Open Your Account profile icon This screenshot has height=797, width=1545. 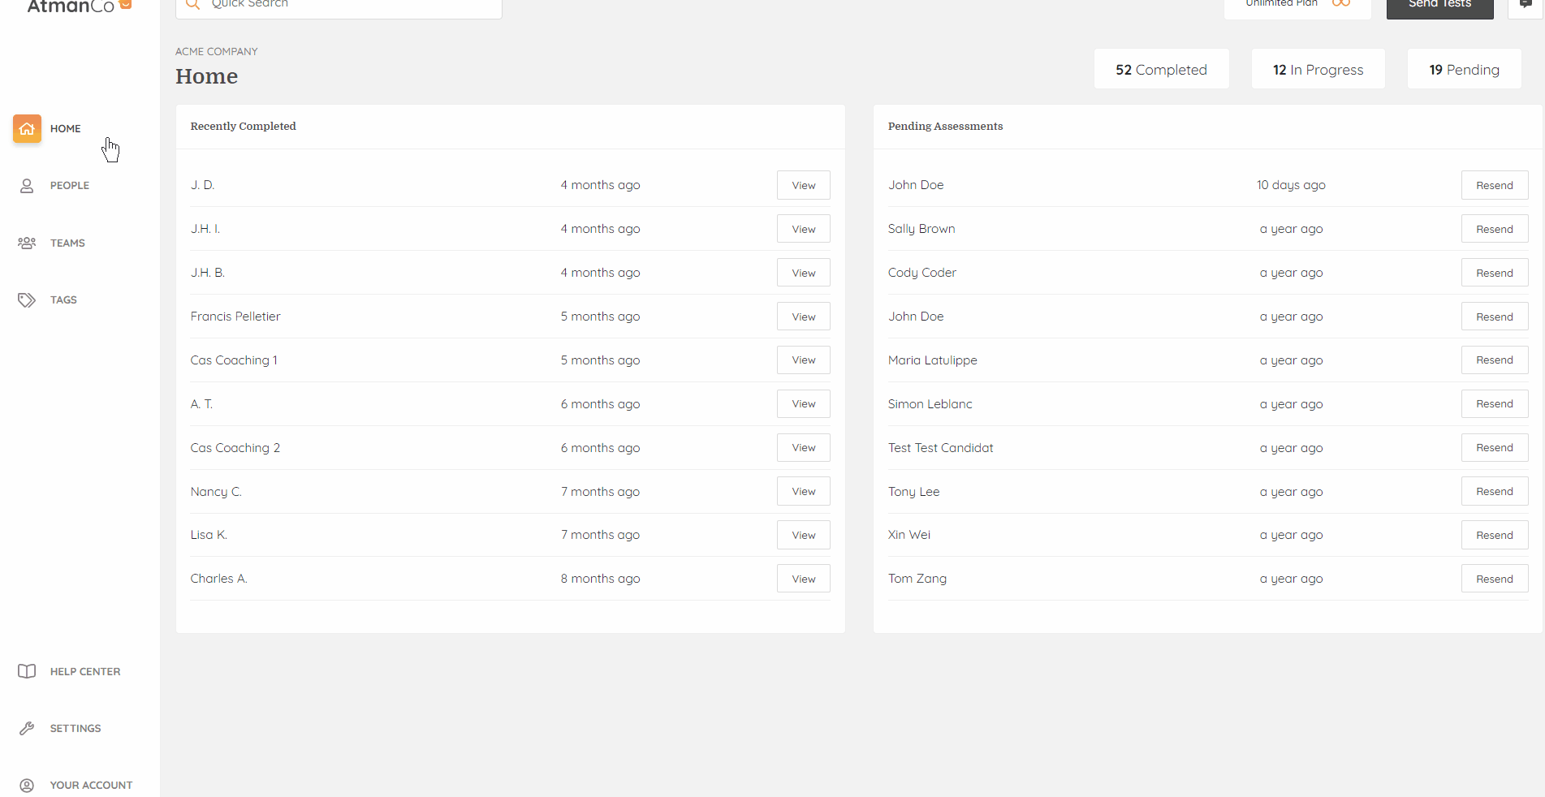coord(27,785)
